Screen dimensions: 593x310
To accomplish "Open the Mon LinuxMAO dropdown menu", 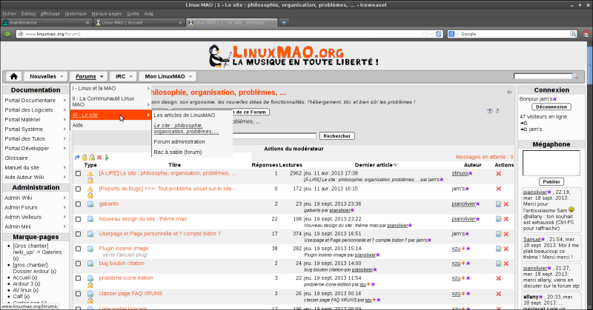I will pyautogui.click(x=168, y=76).
